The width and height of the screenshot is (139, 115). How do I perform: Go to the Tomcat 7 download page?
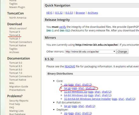(x=15, y=39)
